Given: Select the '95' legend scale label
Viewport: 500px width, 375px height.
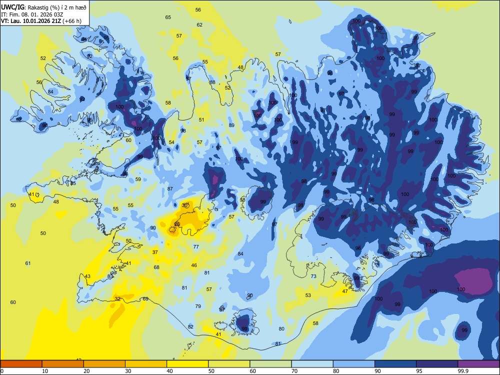Looking at the screenshot, I should pyautogui.click(x=418, y=371).
